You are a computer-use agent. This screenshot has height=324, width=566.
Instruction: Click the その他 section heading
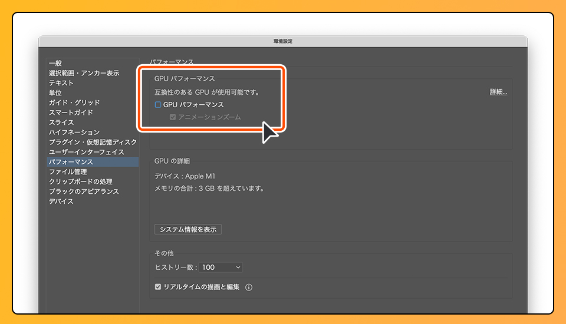pos(164,253)
